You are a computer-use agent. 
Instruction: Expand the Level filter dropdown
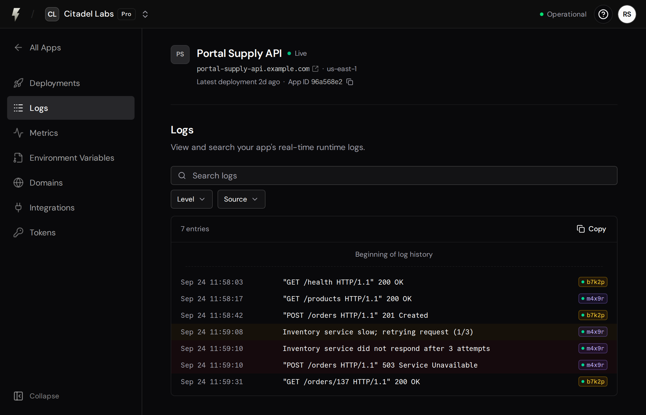[x=191, y=199]
